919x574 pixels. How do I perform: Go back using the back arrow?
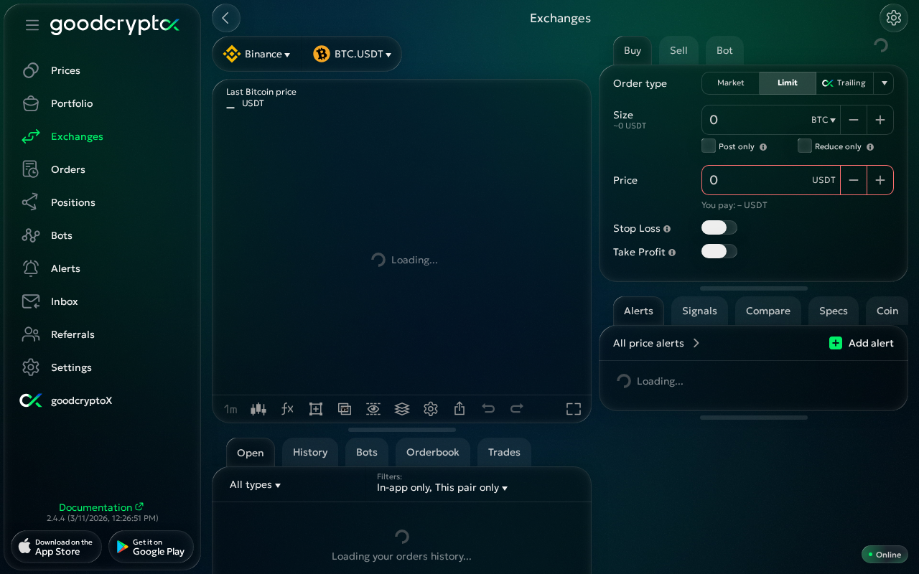tap(226, 18)
